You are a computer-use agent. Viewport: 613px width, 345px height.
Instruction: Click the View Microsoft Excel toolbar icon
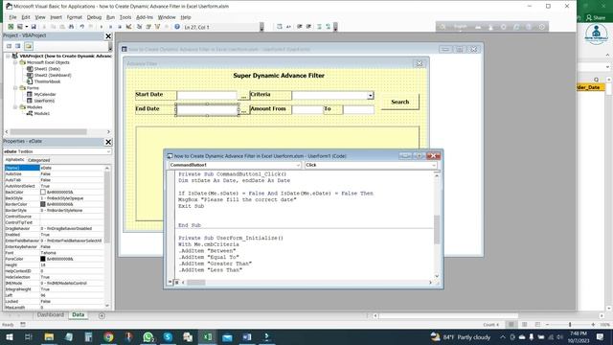pos(11,27)
